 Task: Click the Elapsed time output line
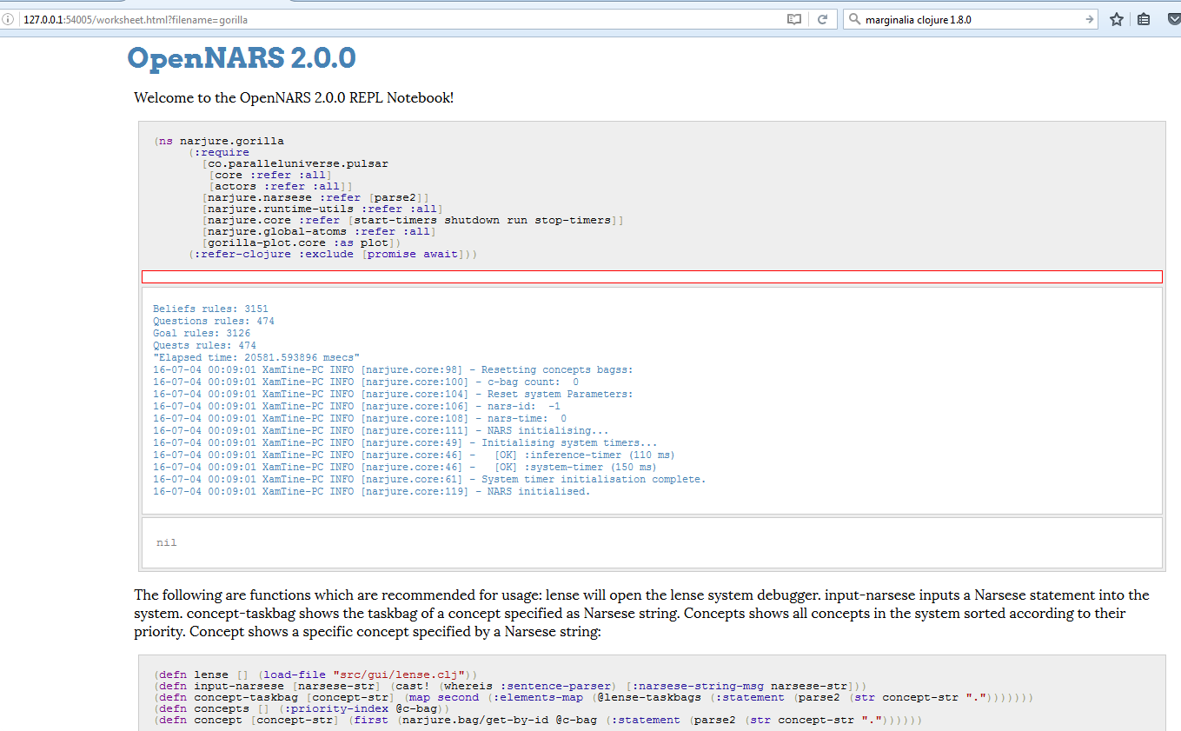coord(256,357)
